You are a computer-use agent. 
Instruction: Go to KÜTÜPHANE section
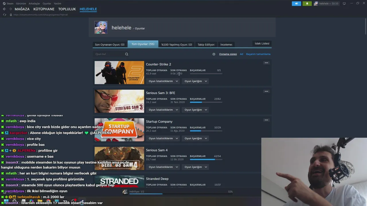[44, 9]
